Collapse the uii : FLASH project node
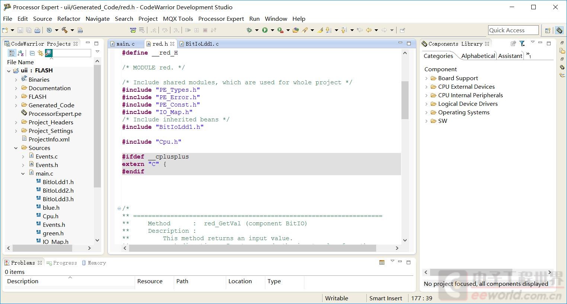567x304 pixels. coord(9,71)
